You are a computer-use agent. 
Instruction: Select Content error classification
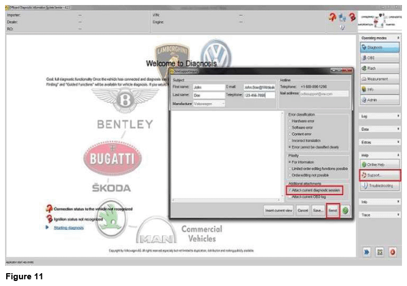click(x=290, y=134)
